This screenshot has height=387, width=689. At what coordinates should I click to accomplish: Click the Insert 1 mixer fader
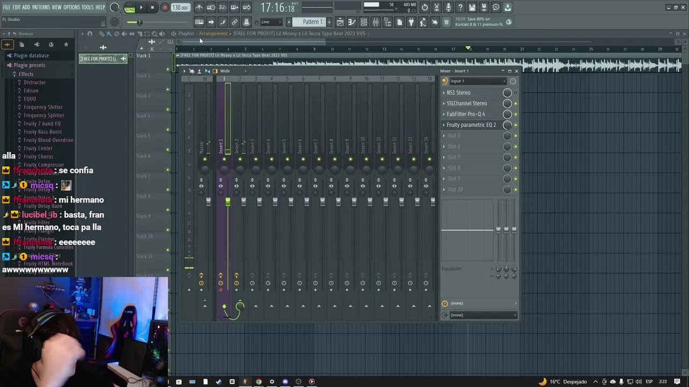228,202
